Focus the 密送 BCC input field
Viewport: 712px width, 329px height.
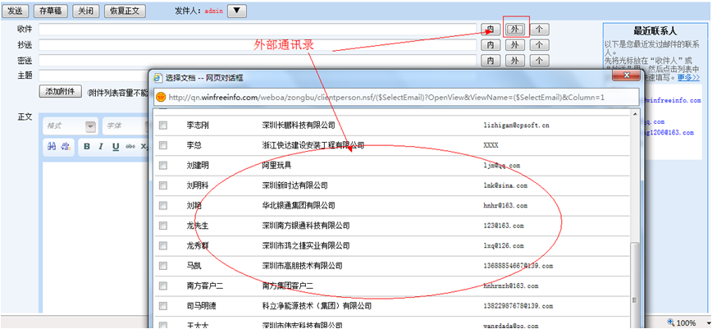click(258, 61)
